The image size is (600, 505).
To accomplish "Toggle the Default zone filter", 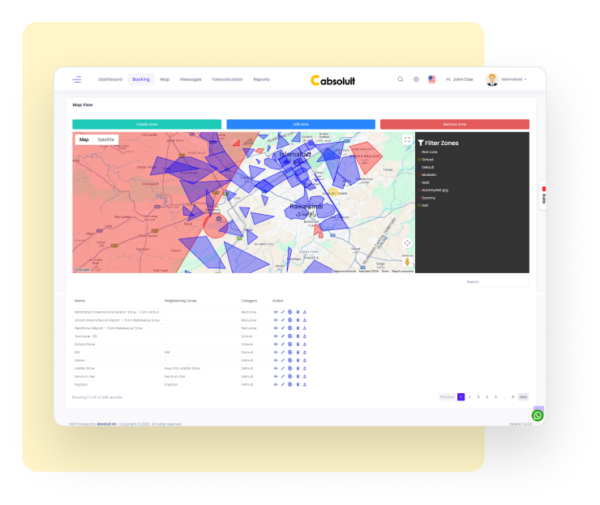I will coord(426,167).
